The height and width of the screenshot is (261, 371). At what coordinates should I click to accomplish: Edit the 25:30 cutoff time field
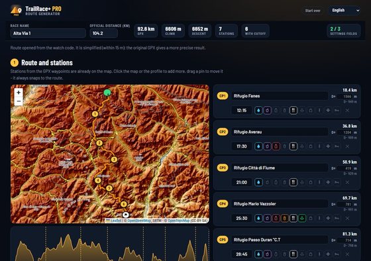(x=242, y=218)
